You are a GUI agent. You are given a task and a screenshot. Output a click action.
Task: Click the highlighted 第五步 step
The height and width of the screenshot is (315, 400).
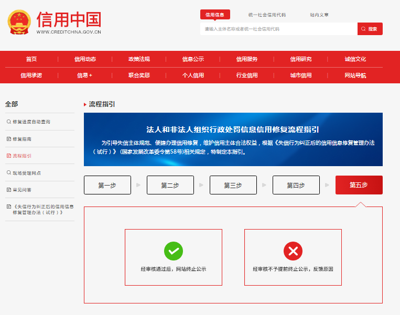[x=359, y=185]
